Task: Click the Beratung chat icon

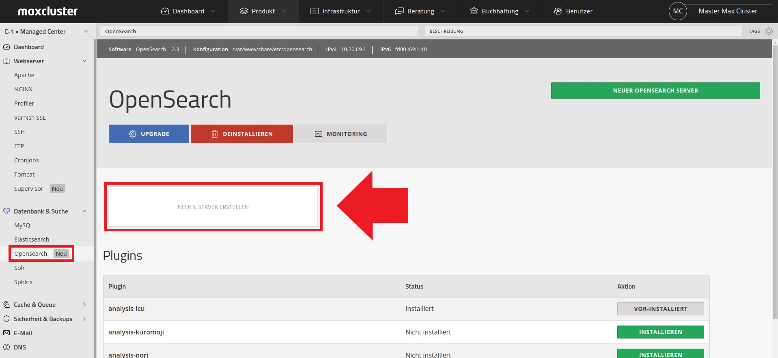Action: [x=399, y=11]
